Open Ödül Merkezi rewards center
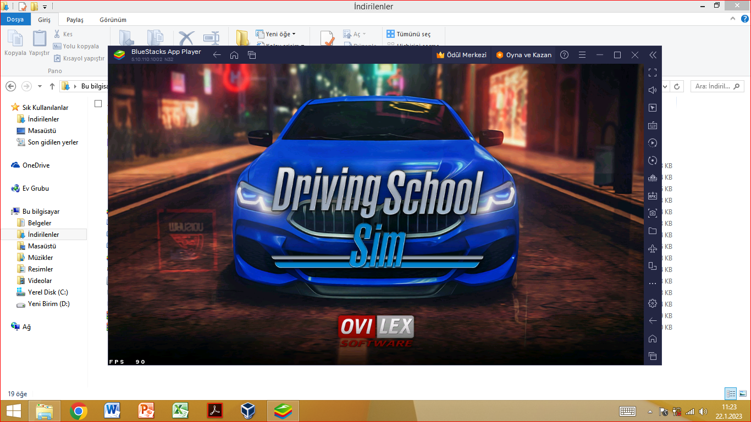Screen dimensions: 751x422 [461, 55]
